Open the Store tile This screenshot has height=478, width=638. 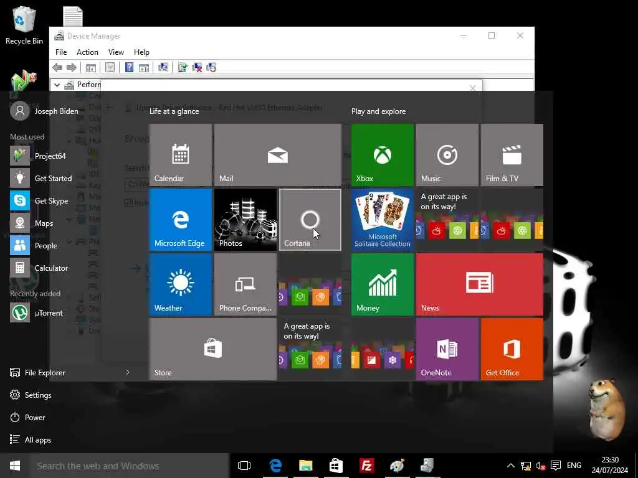pos(213,349)
